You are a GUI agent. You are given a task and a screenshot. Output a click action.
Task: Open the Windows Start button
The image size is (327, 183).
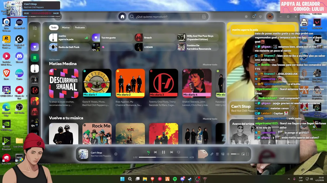click(x=122, y=179)
